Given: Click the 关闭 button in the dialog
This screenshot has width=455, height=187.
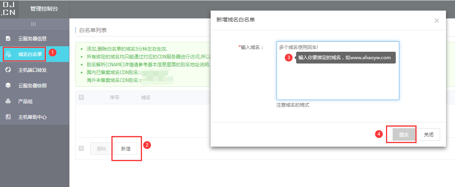Looking at the screenshot, I should (x=429, y=134).
